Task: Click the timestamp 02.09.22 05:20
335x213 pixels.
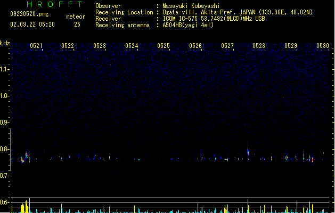Action: (x=32, y=24)
